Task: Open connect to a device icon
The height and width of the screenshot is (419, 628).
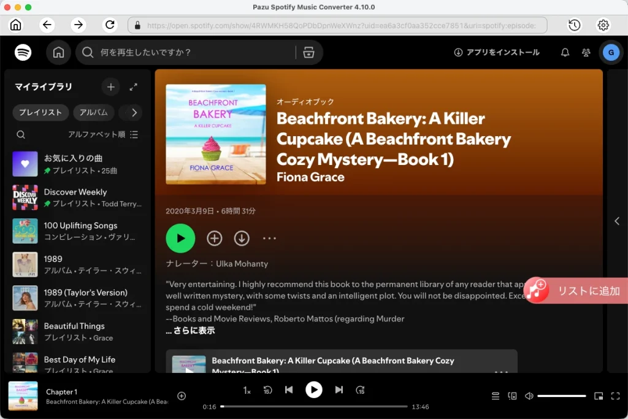Action: click(512, 396)
